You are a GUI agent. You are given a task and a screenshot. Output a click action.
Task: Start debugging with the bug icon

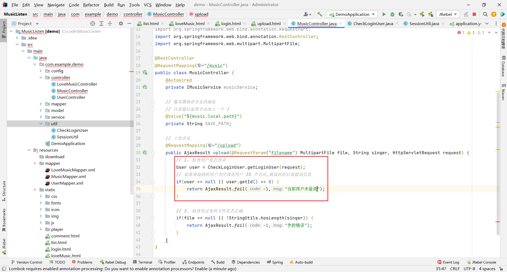[392, 14]
